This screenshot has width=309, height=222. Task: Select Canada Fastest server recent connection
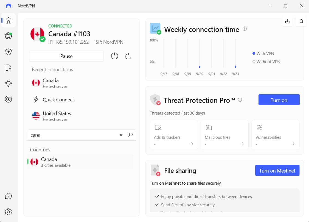[x=82, y=83]
